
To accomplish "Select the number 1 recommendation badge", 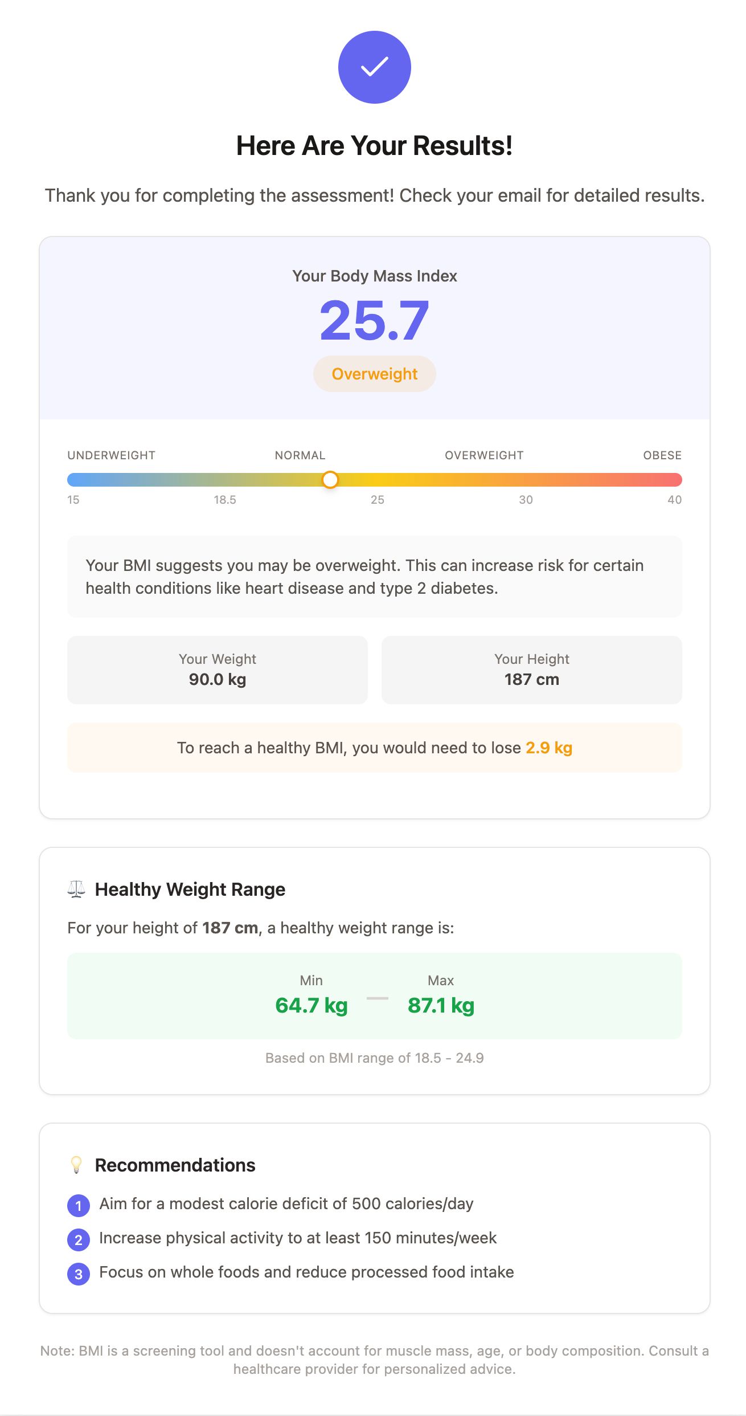I will [x=79, y=1205].
